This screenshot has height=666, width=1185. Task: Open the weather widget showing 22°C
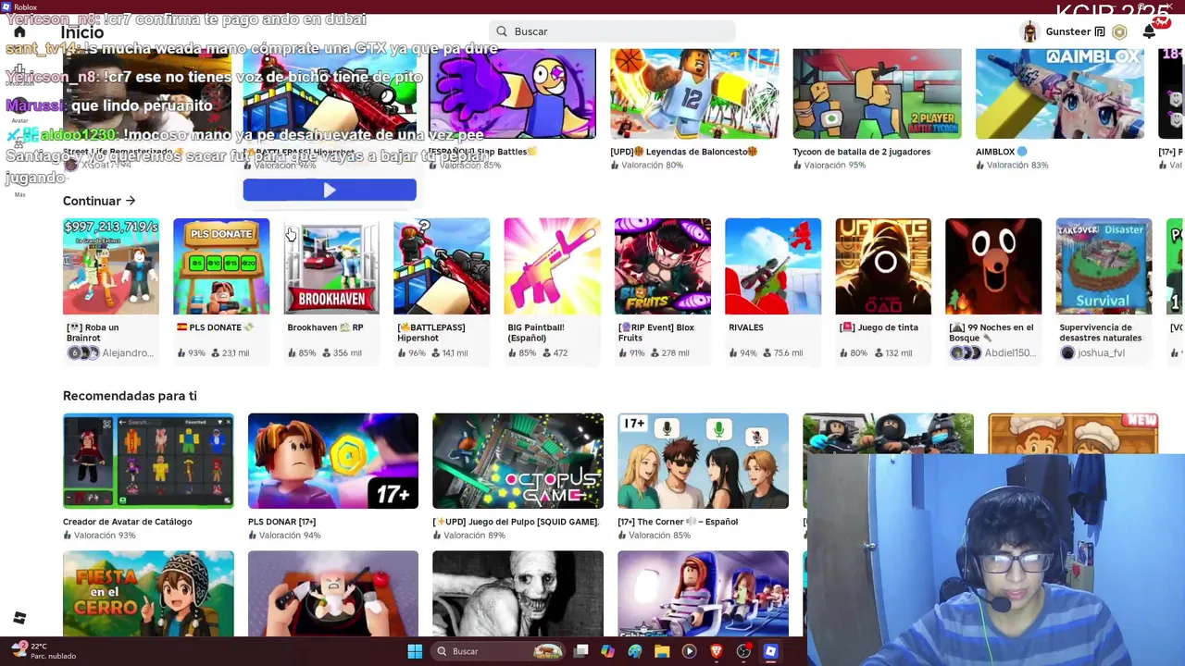click(x=44, y=651)
